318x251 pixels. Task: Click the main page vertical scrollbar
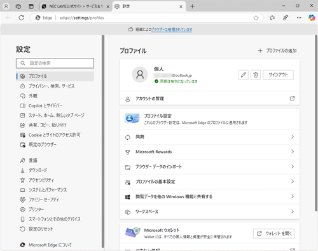(x=316, y=123)
